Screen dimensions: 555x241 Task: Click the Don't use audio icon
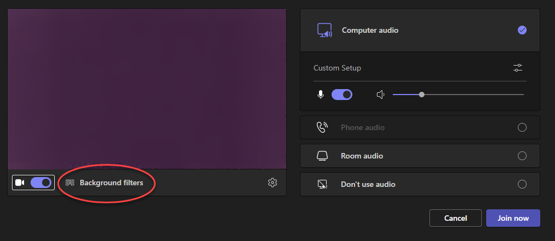(x=322, y=184)
